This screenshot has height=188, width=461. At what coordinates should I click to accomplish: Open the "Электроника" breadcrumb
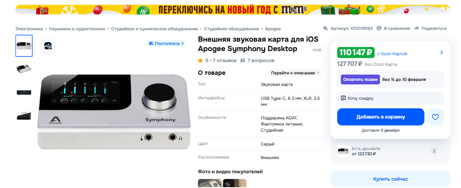tap(29, 29)
